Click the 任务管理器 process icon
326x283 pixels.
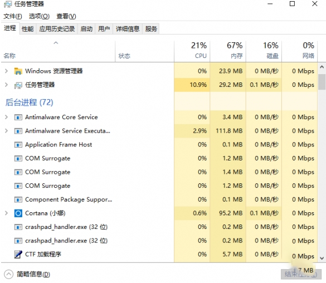tap(18, 85)
